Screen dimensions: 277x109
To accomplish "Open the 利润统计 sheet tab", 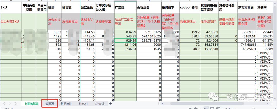I will pos(66,104).
